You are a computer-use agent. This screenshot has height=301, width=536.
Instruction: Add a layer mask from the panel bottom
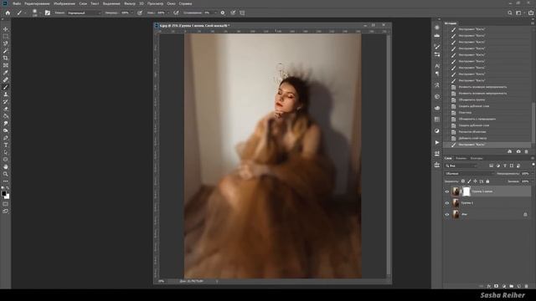(497, 286)
